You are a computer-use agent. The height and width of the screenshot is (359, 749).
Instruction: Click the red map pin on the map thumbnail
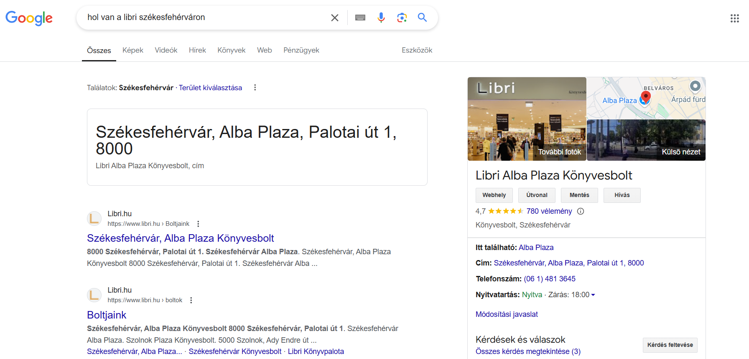(646, 98)
